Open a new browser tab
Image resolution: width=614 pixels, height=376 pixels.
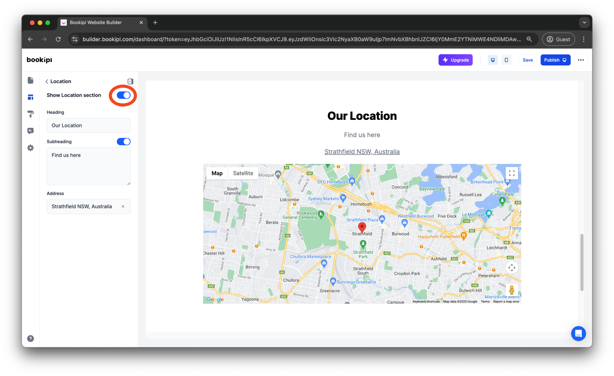(155, 23)
